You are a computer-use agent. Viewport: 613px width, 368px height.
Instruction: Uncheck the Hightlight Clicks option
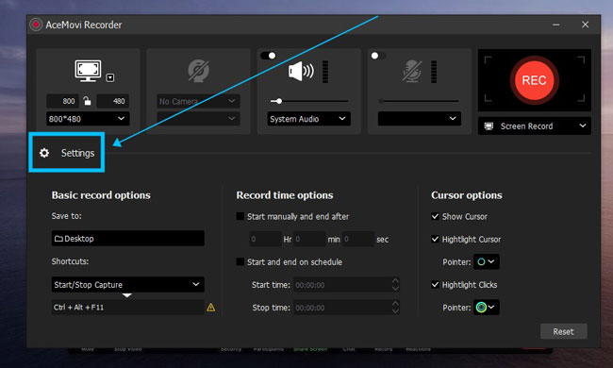(x=435, y=285)
